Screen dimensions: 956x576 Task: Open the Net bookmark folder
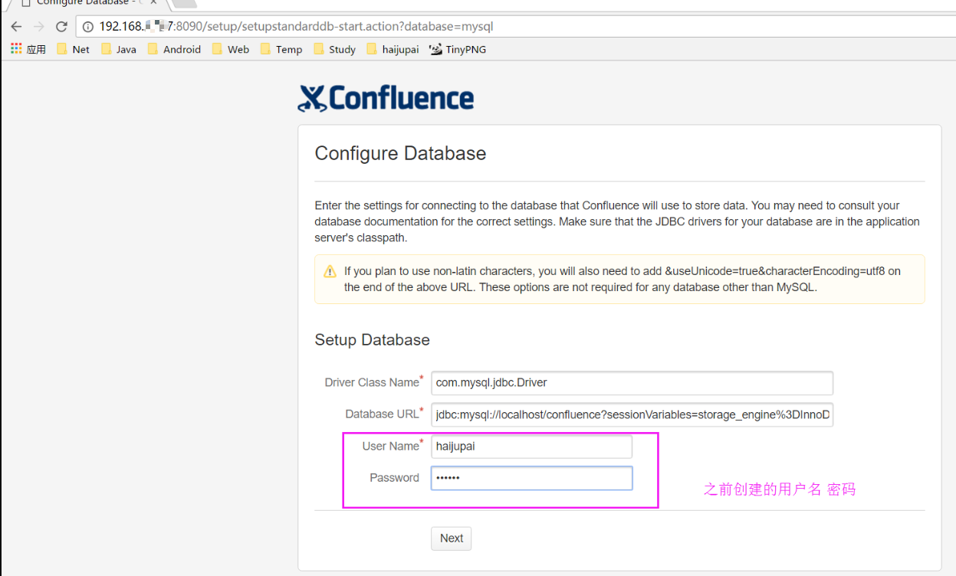73,49
